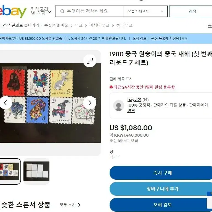Open the 중국 우표 breadcrumb
Viewport: 212px width, 212px height.
coord(124,25)
